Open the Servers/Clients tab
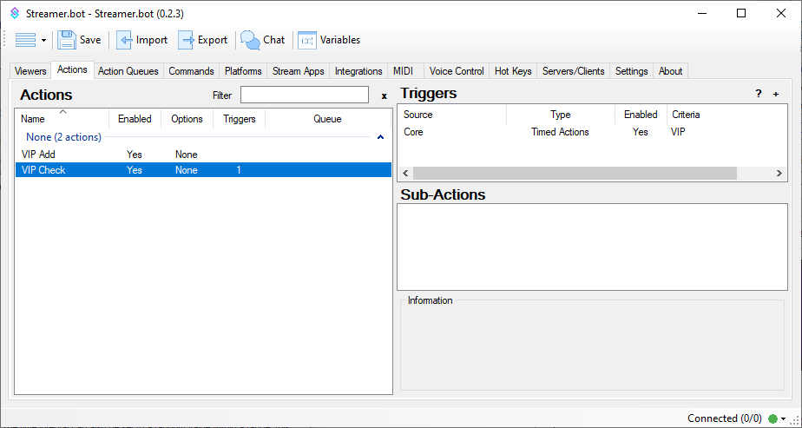This screenshot has width=802, height=428. 574,71
